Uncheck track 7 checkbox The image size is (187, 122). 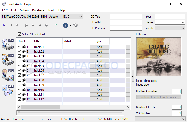[19, 75]
